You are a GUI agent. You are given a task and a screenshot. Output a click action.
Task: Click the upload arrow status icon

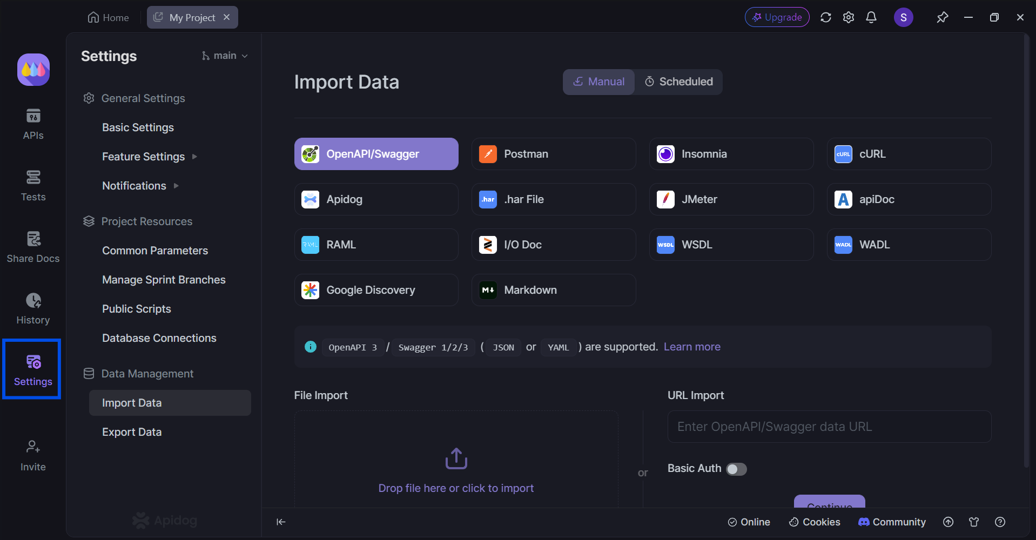pos(948,522)
